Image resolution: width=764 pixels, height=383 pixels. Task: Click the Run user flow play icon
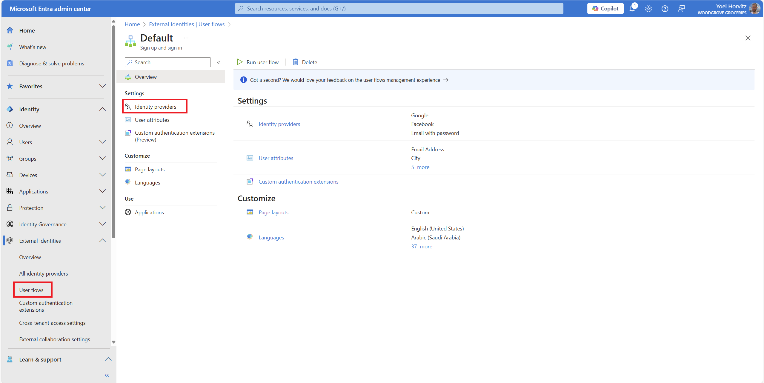pos(240,62)
